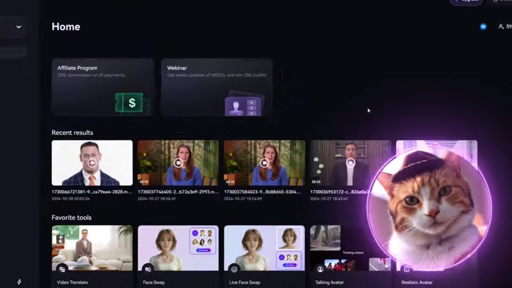Play the video 1730036953172 with suited man
This screenshot has height=288, width=512.
350,163
